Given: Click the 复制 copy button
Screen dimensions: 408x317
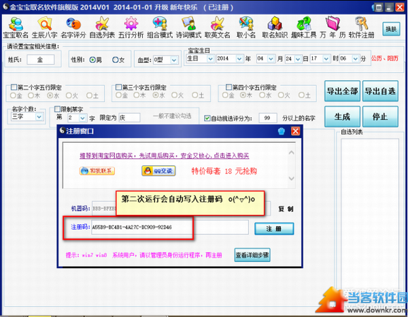Looking at the screenshot, I should (x=286, y=209).
